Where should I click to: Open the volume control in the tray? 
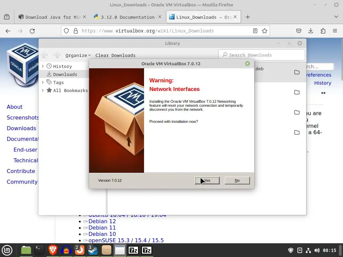click(x=317, y=250)
